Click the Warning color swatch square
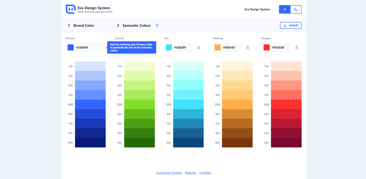Viewport: 366px width, 179px height. click(x=218, y=47)
